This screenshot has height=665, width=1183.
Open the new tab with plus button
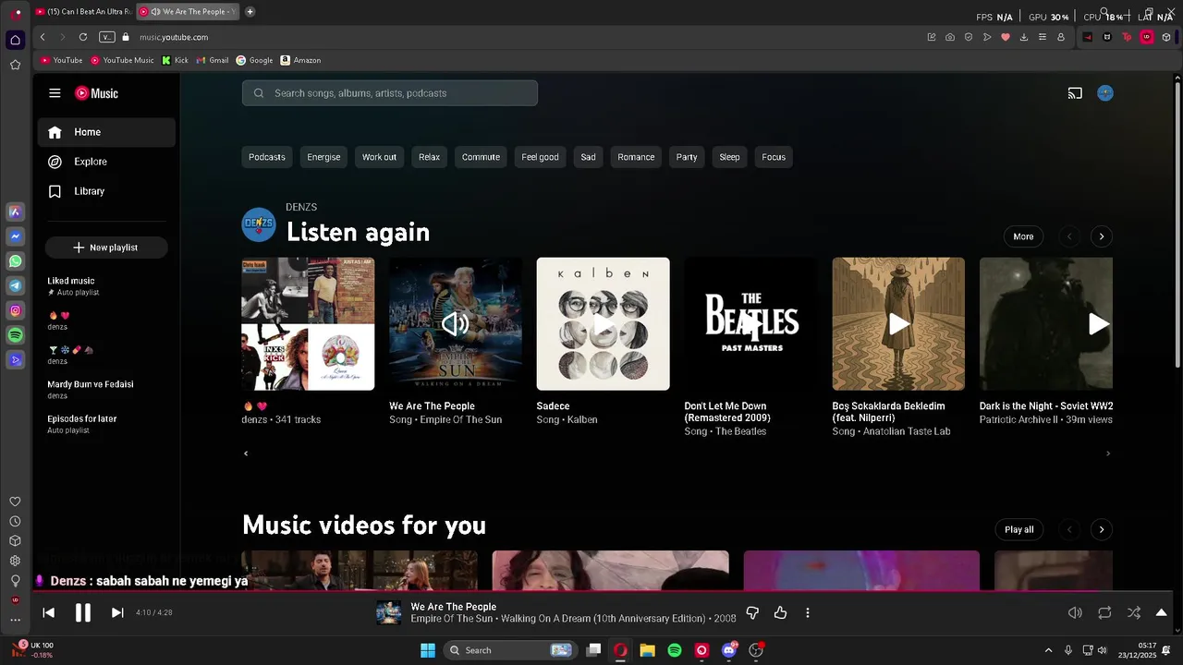coord(250,12)
